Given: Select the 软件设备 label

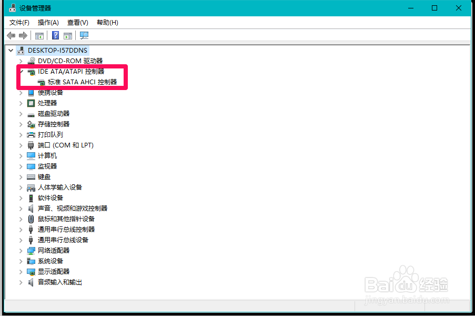Looking at the screenshot, I should pos(50,198).
